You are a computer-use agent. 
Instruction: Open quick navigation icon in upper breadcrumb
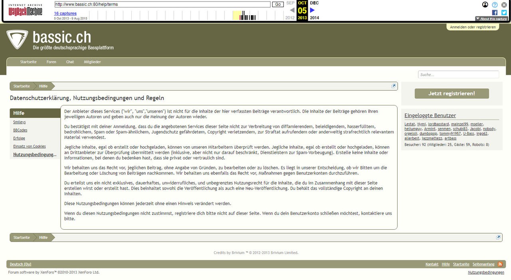pos(393,86)
